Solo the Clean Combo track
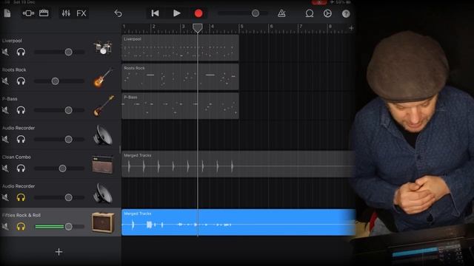 point(21,168)
